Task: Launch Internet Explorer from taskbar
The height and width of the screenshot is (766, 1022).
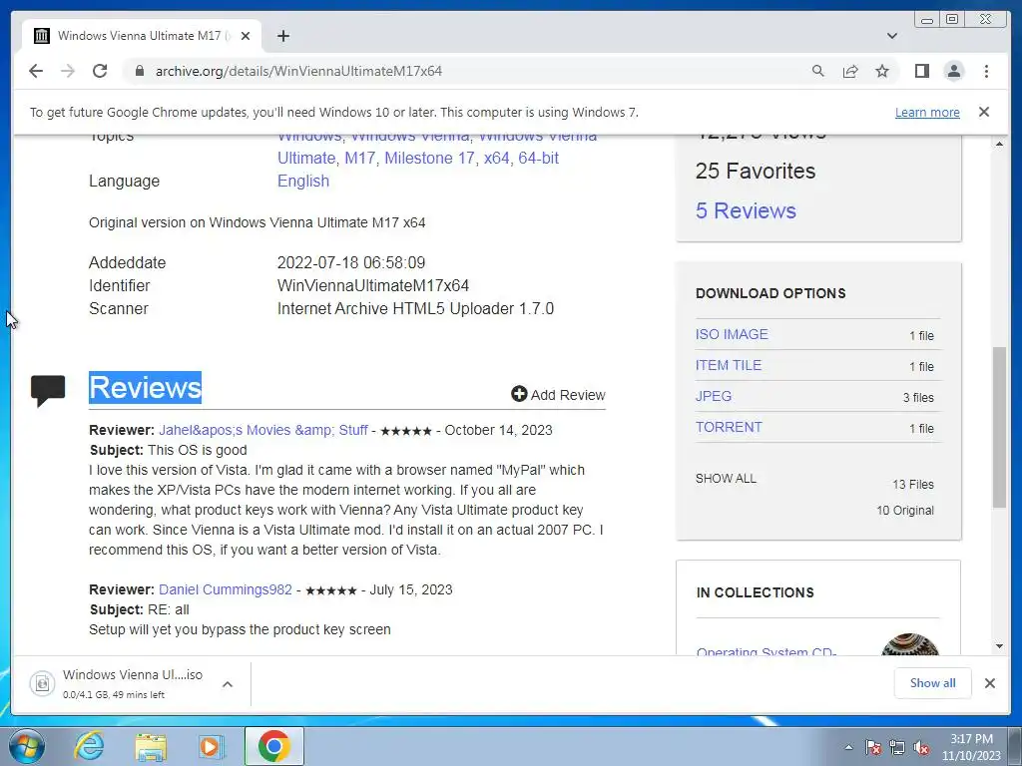Action: pos(89,746)
